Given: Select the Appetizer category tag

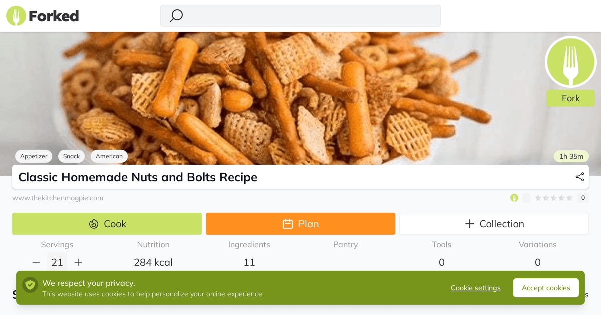Looking at the screenshot, I should [x=33, y=156].
